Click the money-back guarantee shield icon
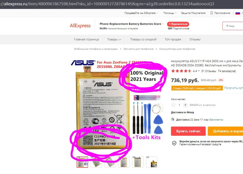 [174, 143]
